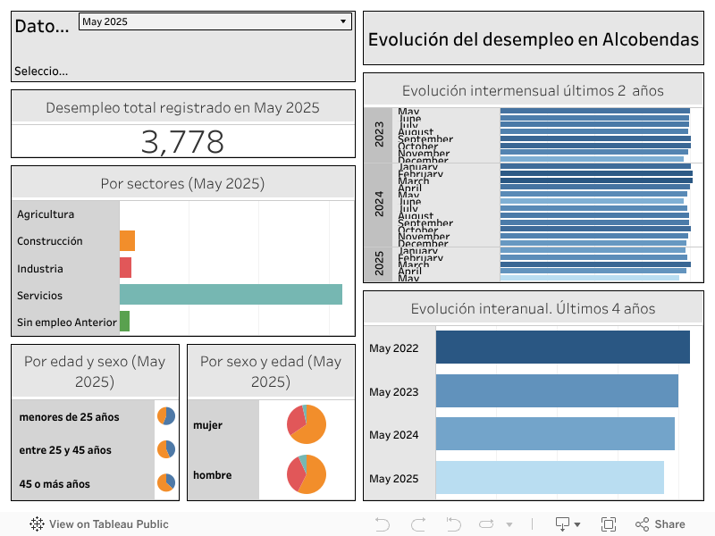Open the May 2025 date dropdown
This screenshot has height=536, width=715.
pos(214,21)
